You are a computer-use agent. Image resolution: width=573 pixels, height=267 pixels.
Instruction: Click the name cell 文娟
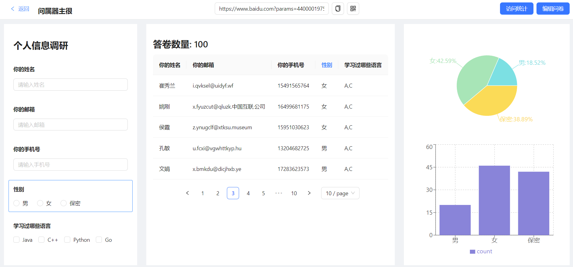pyautogui.click(x=164, y=169)
